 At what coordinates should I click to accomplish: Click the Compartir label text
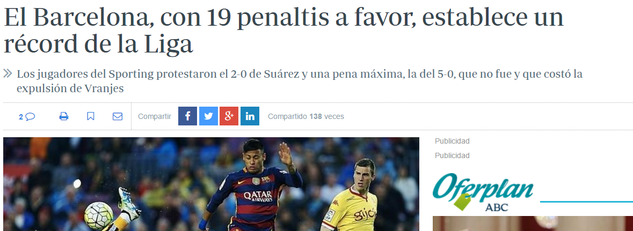(x=155, y=116)
